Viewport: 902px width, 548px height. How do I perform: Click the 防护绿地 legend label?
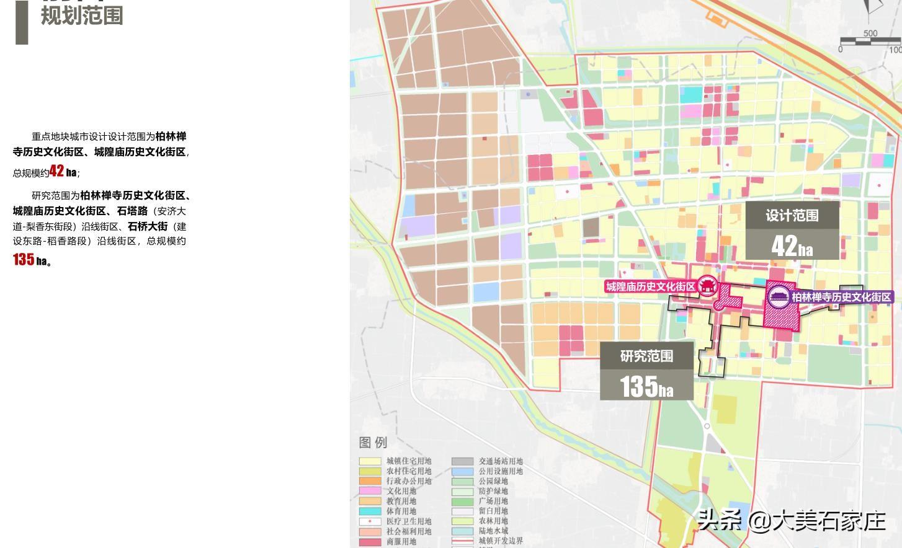tap(493, 491)
